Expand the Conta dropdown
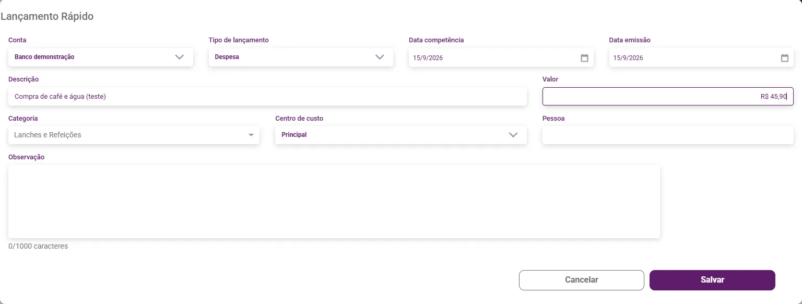802x304 pixels. pos(101,57)
